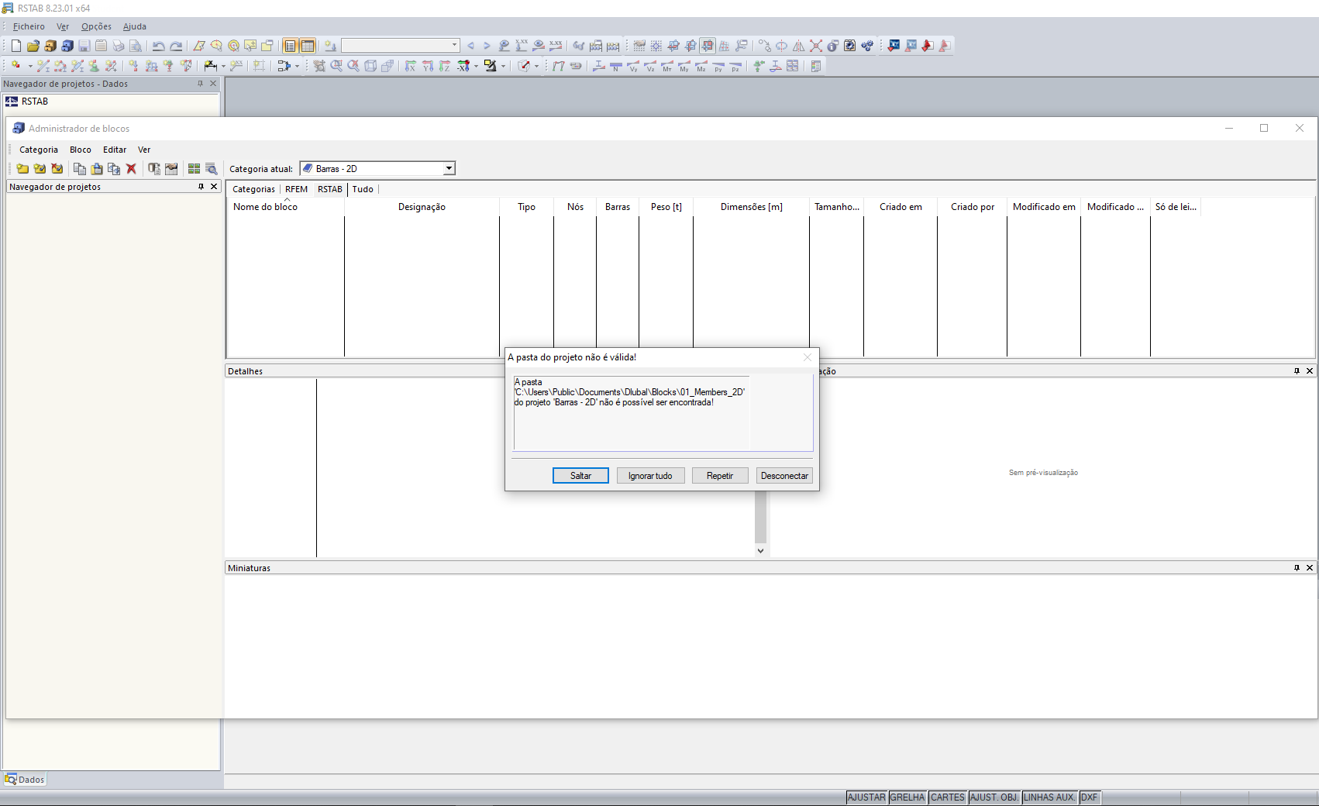Select the RSTAB tree item in navigator

[35, 102]
